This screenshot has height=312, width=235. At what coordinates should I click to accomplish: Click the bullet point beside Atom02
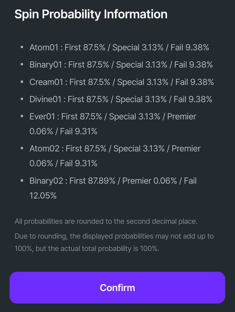pyautogui.click(x=22, y=149)
